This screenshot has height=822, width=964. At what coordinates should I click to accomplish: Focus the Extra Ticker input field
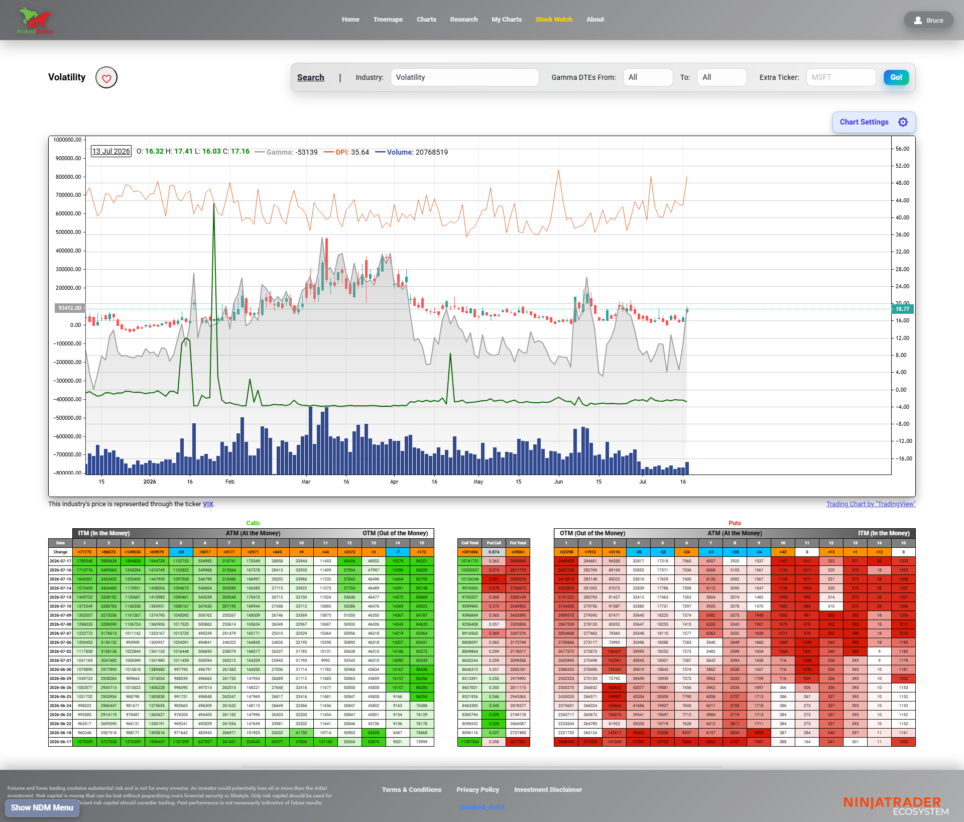[841, 77]
